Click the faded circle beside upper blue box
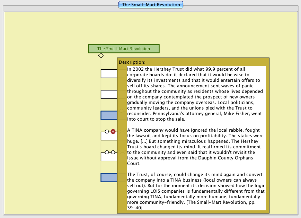Viewport: 301px width, 218px height. [121, 111]
